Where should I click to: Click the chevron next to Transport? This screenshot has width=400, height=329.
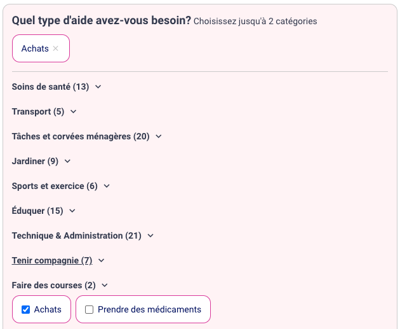(74, 112)
